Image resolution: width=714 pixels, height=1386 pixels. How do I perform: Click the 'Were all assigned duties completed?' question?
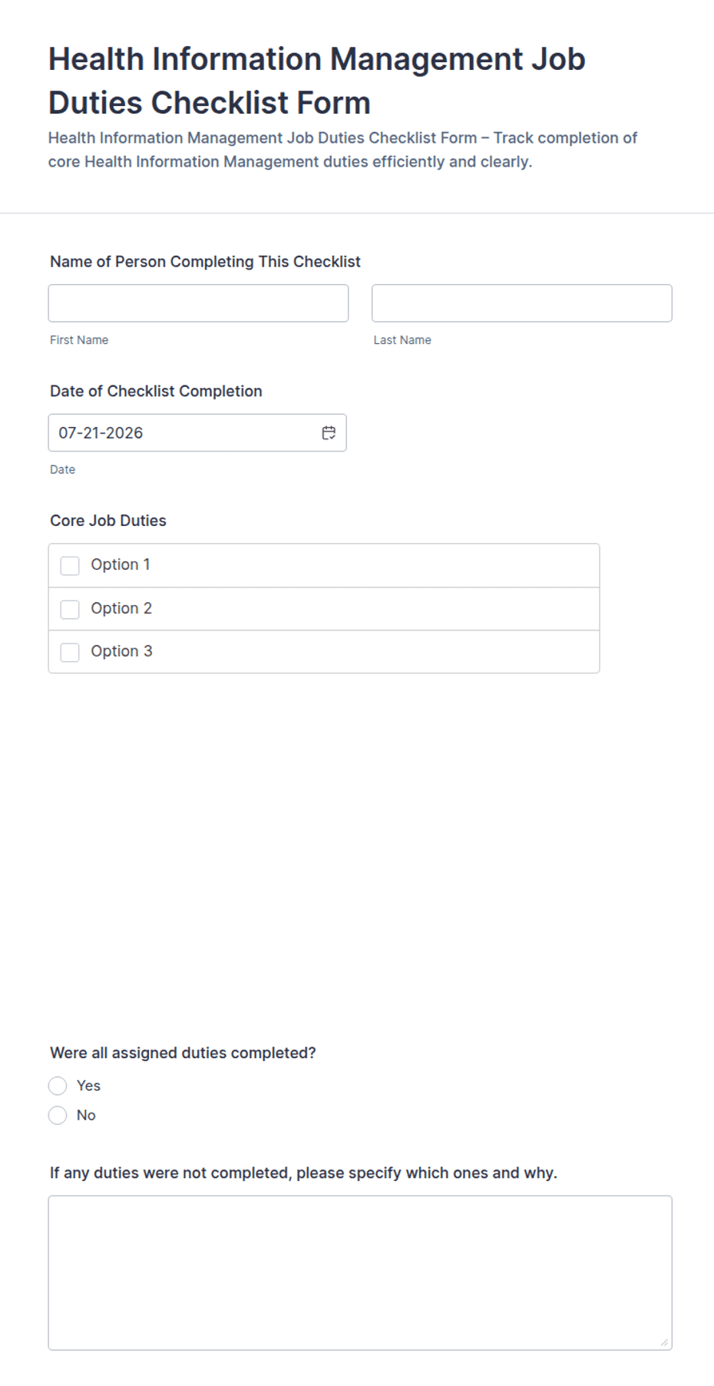[x=183, y=1053]
